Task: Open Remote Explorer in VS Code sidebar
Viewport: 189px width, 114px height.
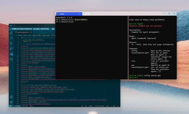Action: click(x=11, y=59)
